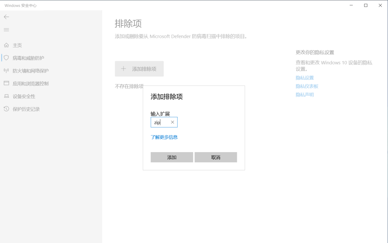Click the shield icon for 病毒和威胁防护
This screenshot has height=243, width=388.
click(x=6, y=58)
